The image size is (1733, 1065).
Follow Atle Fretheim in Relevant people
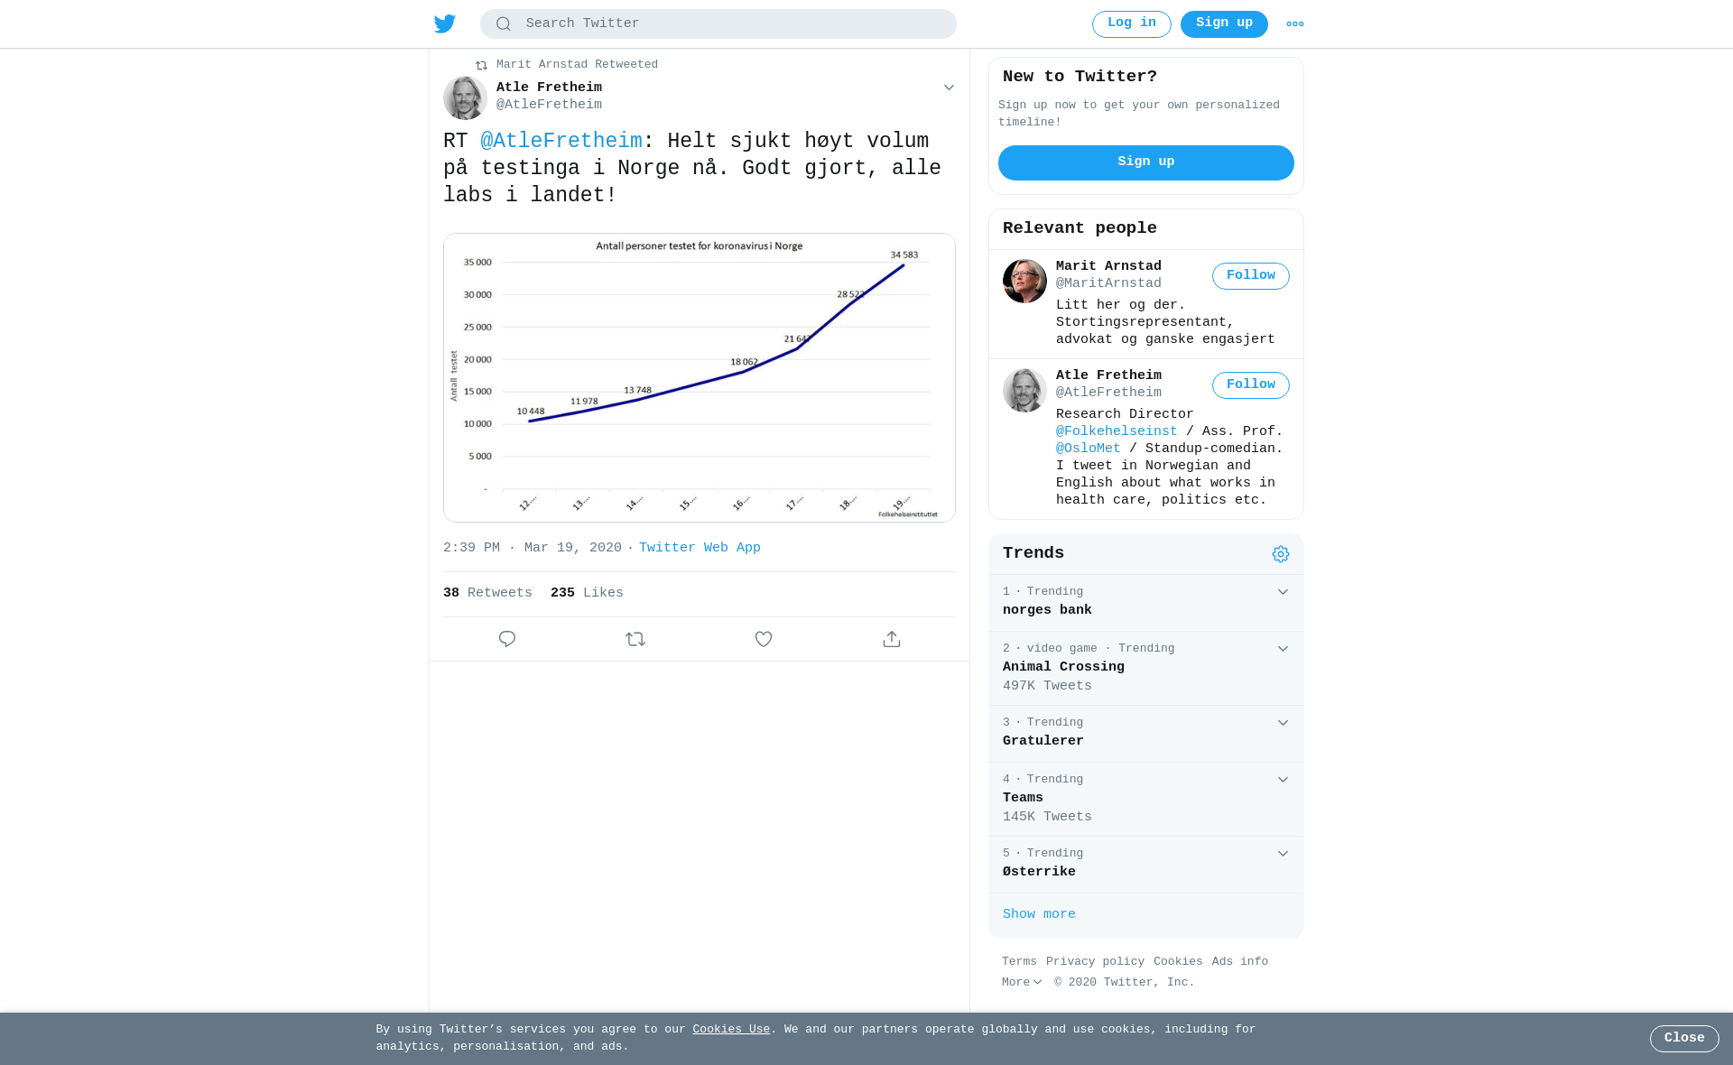tap(1250, 385)
